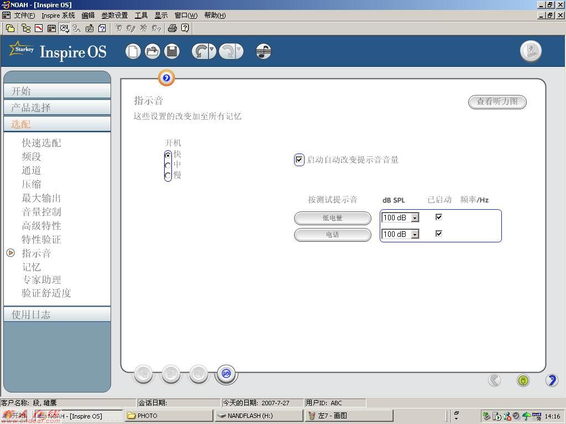Image resolution: width=566 pixels, height=424 pixels.
Task: Open the 工具 menu
Action: (141, 15)
